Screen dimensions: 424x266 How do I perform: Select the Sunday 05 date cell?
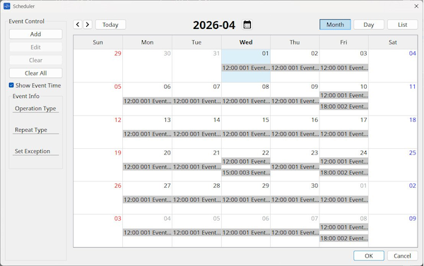click(x=98, y=99)
